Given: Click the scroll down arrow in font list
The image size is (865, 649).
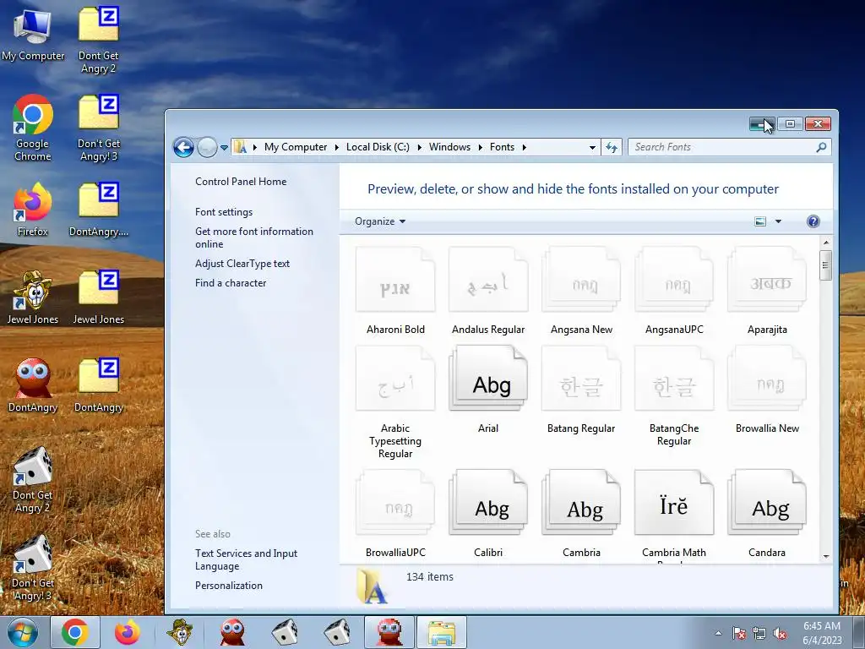Looking at the screenshot, I should point(826,556).
